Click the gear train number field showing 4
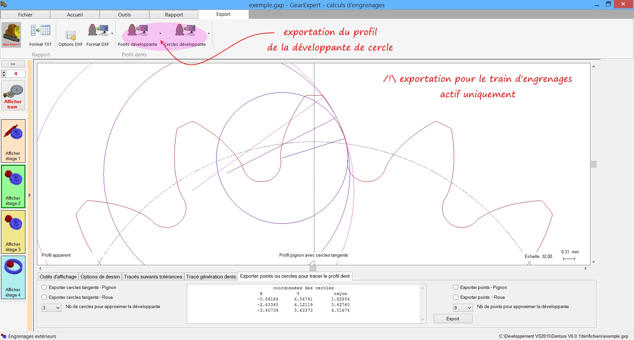Image resolution: width=634 pixels, height=340 pixels. tap(16, 74)
